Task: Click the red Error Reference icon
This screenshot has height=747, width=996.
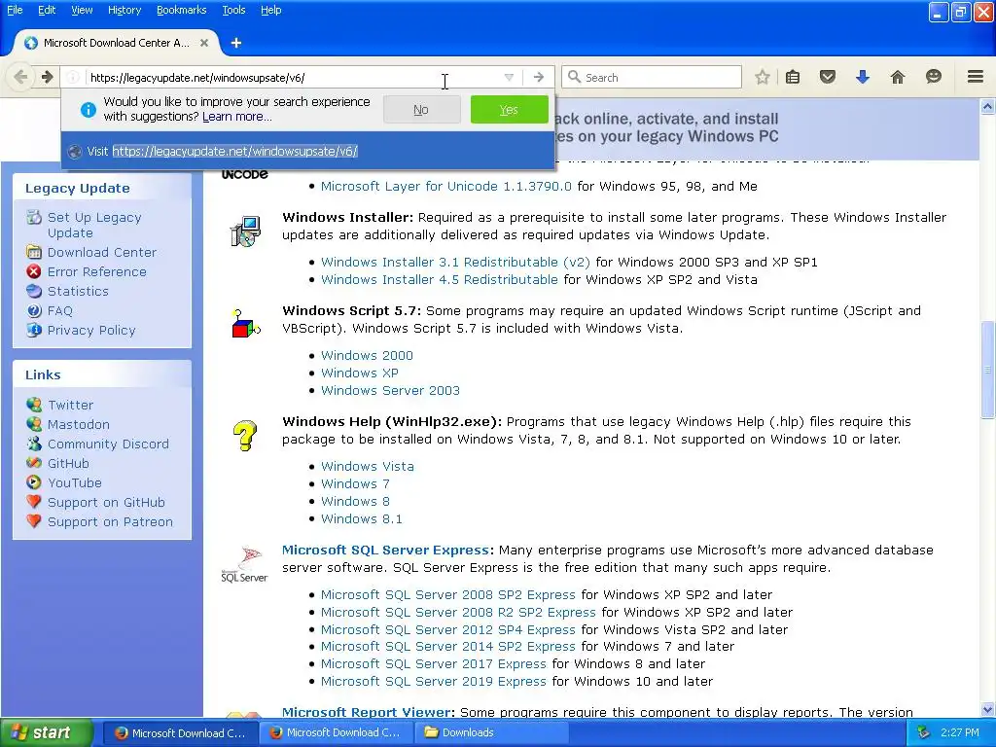Action: pyautogui.click(x=34, y=271)
